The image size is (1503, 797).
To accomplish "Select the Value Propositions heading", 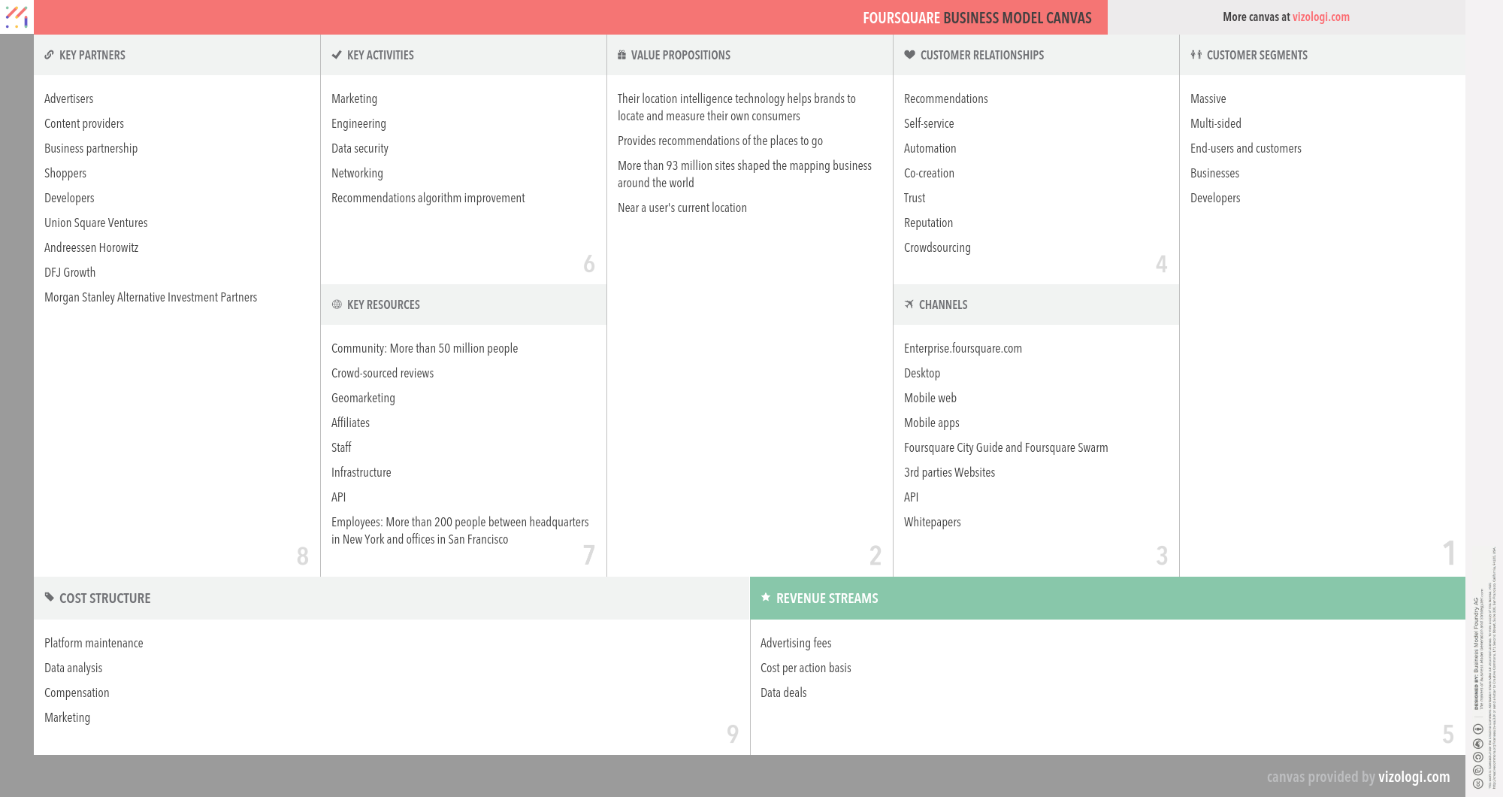I will [681, 55].
